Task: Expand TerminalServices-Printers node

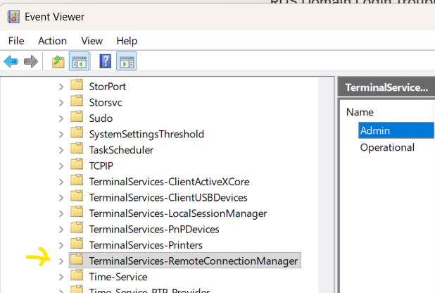Action: tap(61, 245)
